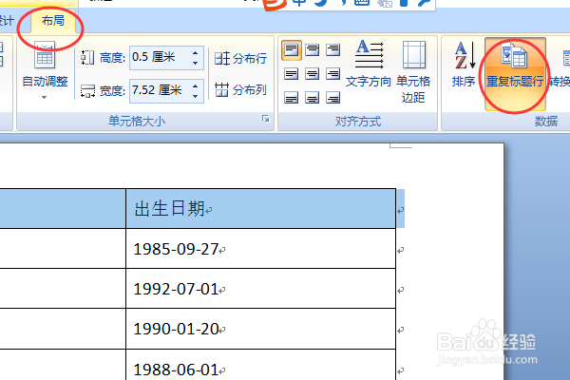Toggle 重复标题行 repeat header rows
This screenshot has height=380, width=570.
coord(515,74)
